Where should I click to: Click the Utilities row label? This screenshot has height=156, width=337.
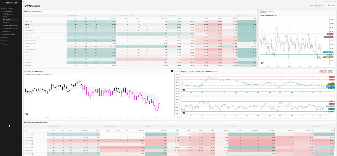(x=28, y=65)
